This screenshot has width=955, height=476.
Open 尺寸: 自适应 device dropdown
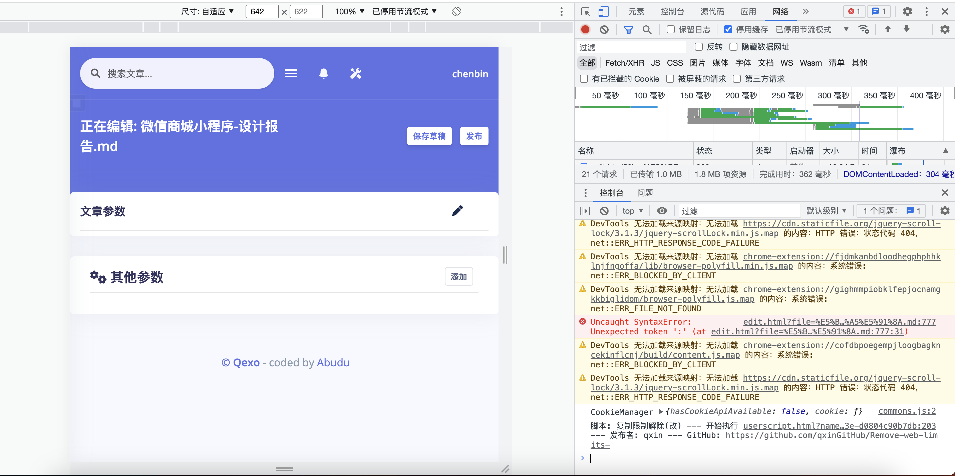coord(207,11)
